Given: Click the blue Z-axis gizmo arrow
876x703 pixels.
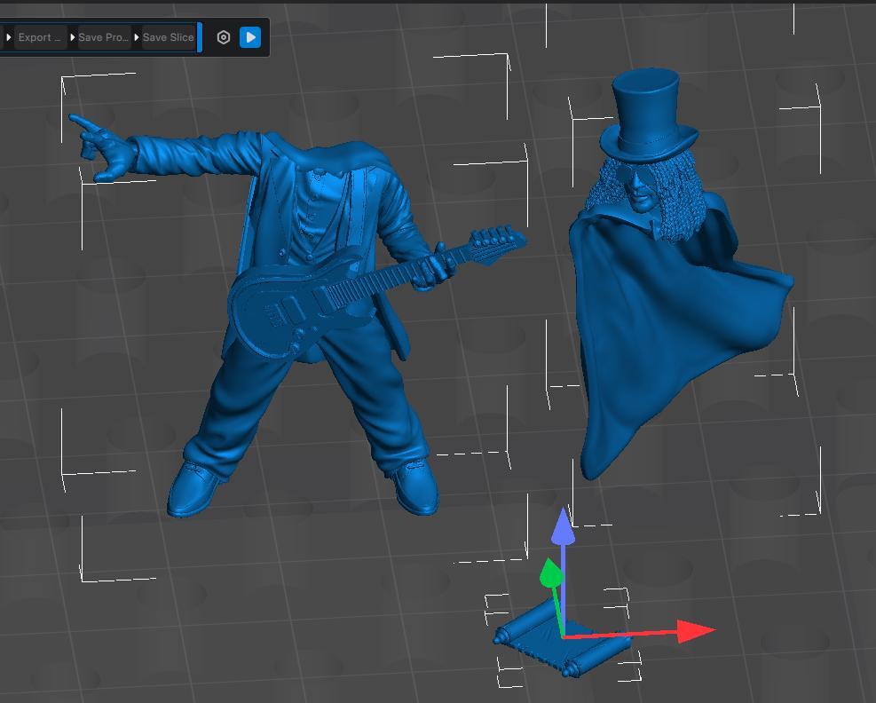Looking at the screenshot, I should click(x=563, y=526).
